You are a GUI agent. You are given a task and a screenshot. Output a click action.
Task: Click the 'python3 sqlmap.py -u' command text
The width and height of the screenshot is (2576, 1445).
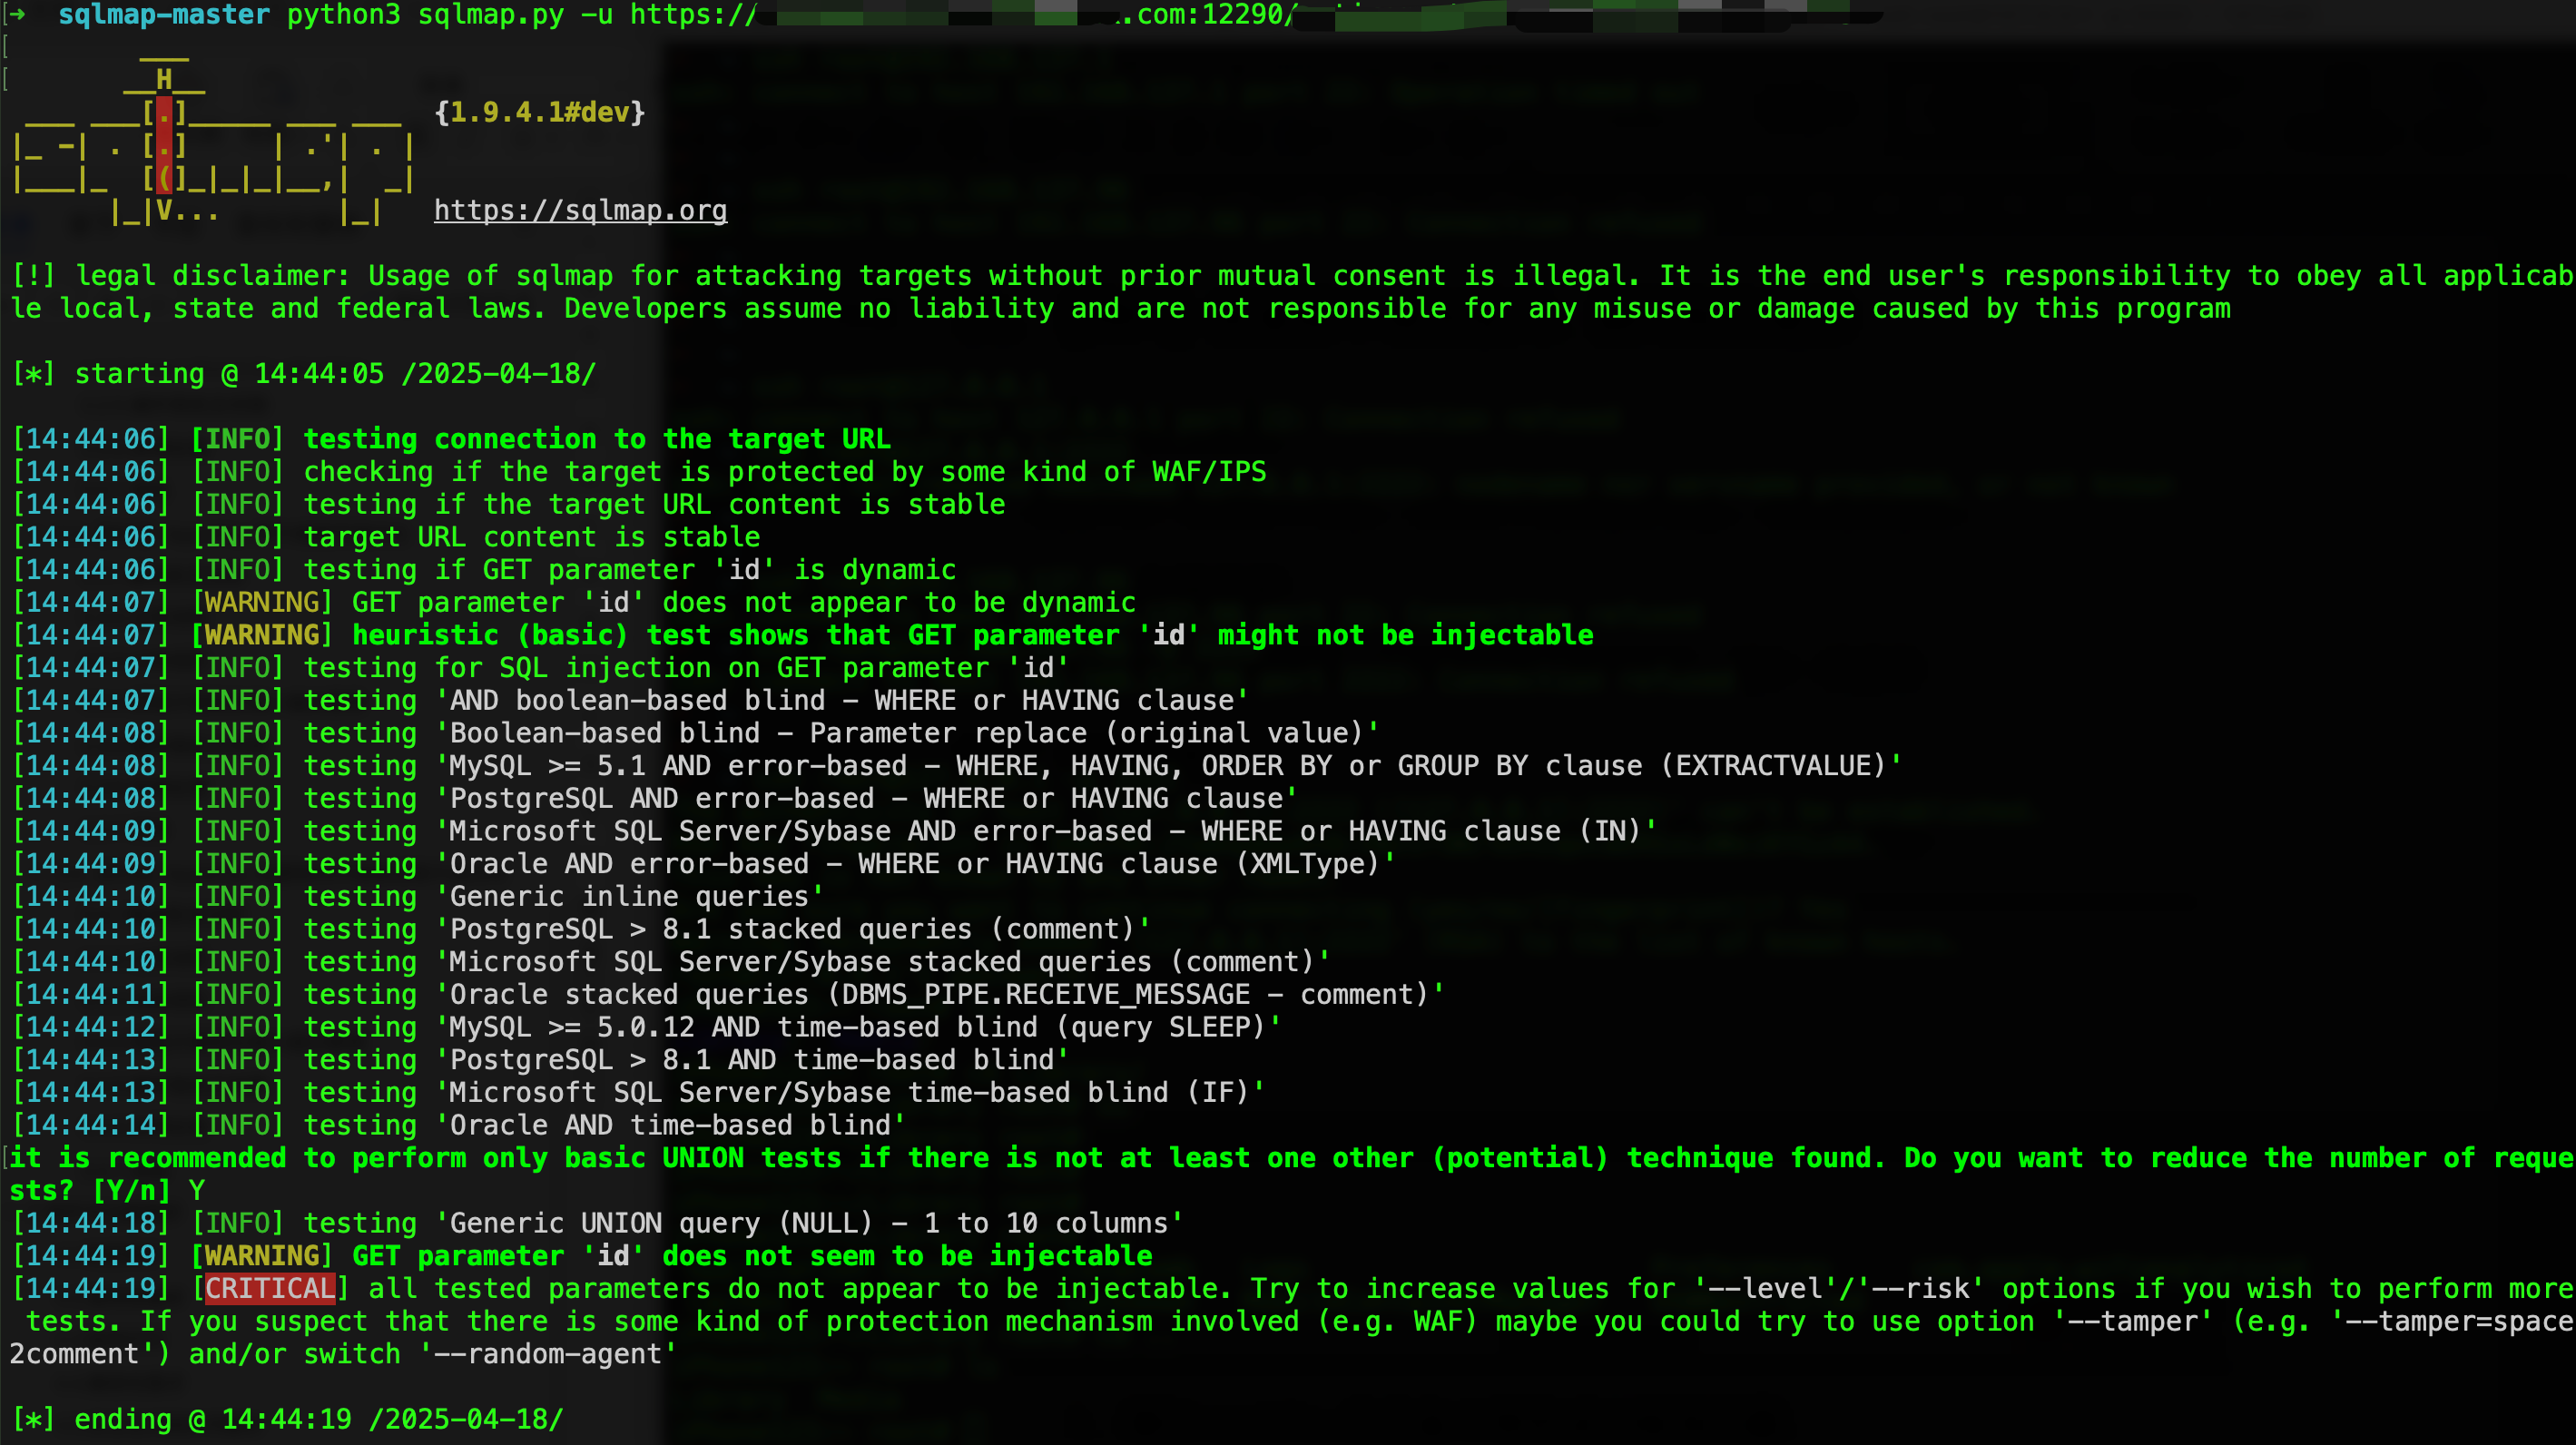pyautogui.click(x=450, y=14)
